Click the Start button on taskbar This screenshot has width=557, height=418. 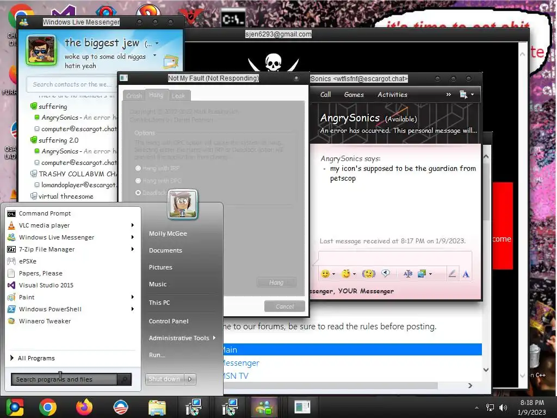tap(14, 407)
